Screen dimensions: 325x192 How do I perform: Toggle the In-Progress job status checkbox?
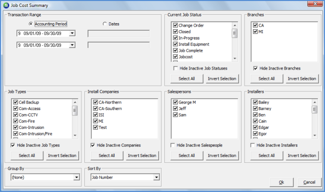click(175, 38)
